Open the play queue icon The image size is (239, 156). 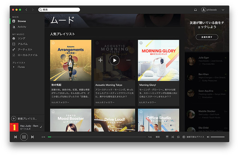coord(167,137)
